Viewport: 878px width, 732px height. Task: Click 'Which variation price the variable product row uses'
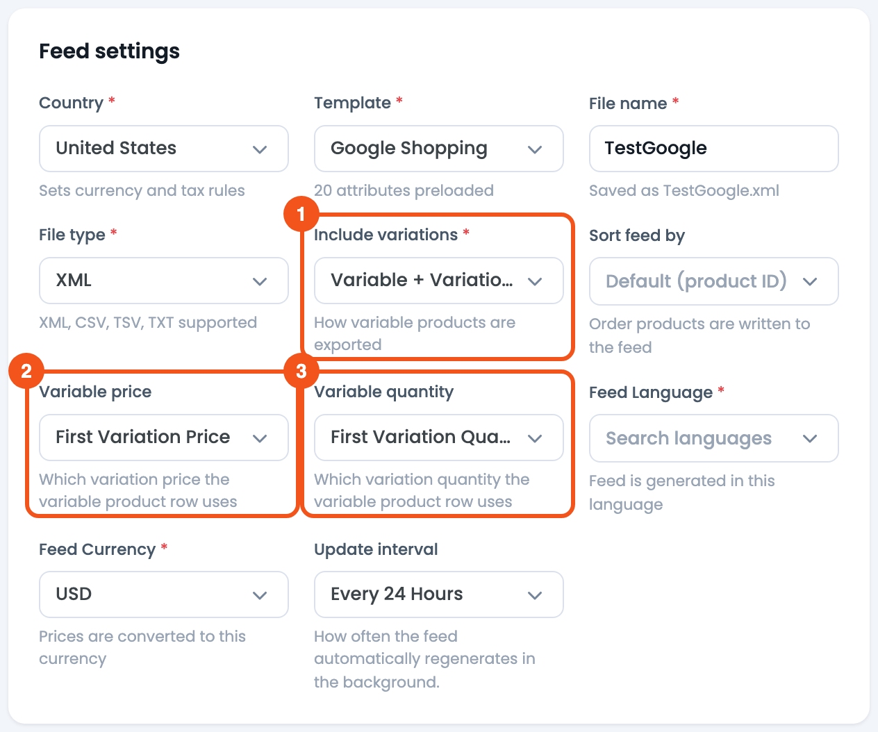pos(138,490)
